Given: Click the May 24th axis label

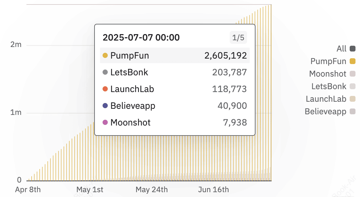Looking at the screenshot, I should [152, 190].
